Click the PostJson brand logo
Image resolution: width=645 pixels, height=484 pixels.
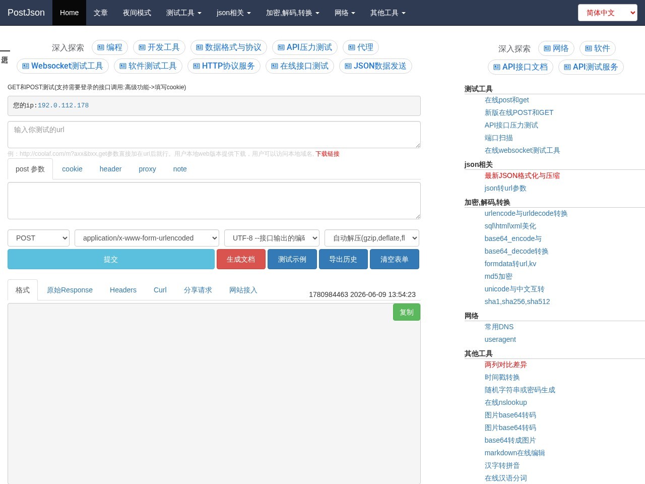click(x=26, y=13)
